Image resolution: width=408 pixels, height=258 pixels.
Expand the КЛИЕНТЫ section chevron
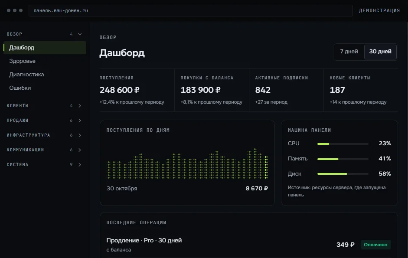pos(80,106)
